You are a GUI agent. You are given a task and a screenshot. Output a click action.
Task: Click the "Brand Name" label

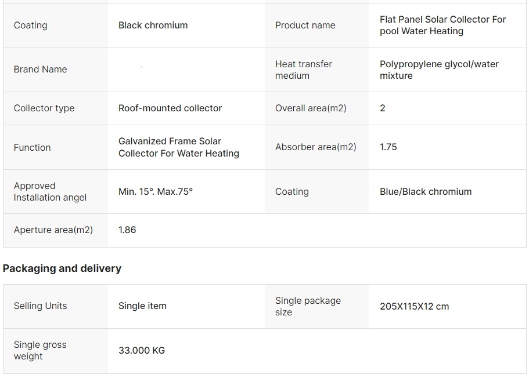point(40,70)
